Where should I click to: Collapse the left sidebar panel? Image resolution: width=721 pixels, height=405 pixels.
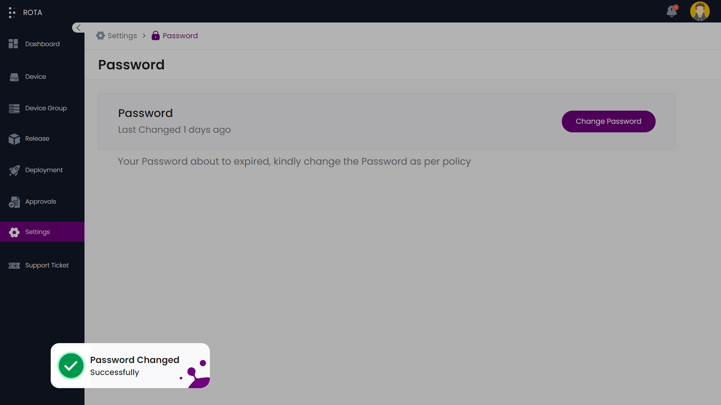pyautogui.click(x=78, y=28)
